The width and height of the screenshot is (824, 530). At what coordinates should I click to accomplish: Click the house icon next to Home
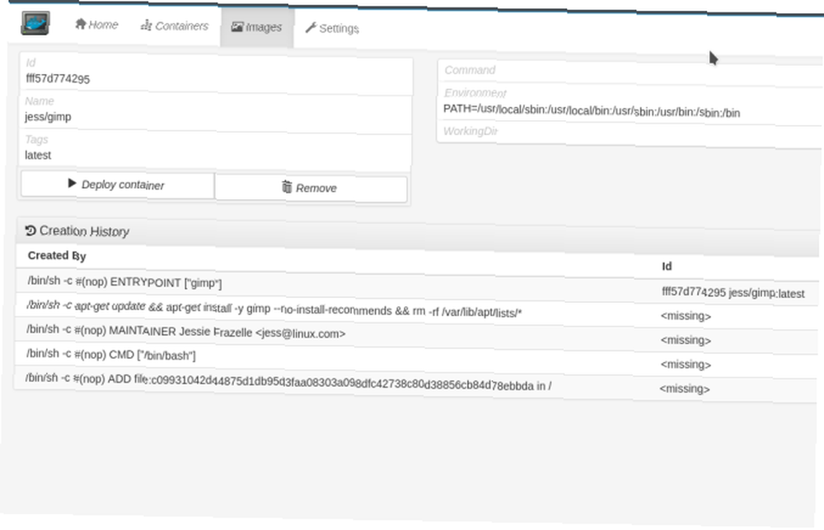[81, 24]
